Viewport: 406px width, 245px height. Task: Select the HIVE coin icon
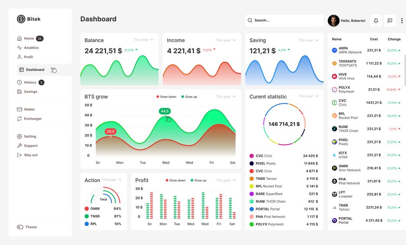point(334,76)
